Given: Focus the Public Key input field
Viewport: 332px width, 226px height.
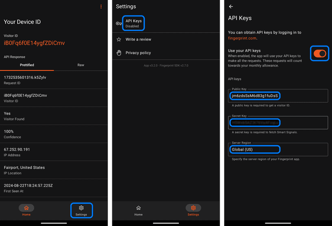Looking at the screenshot, I should [x=278, y=95].
